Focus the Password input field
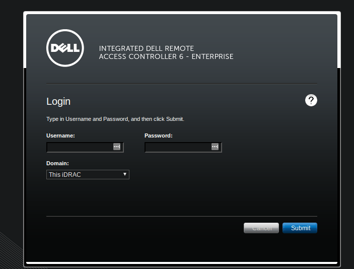The width and height of the screenshot is (354, 269). pyautogui.click(x=183, y=147)
